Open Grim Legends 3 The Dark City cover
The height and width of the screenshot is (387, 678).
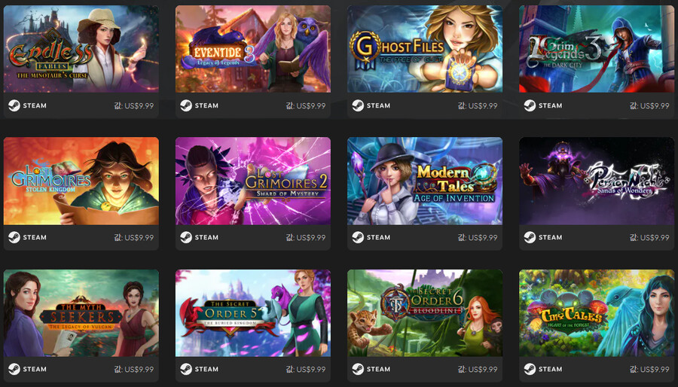pos(597,49)
